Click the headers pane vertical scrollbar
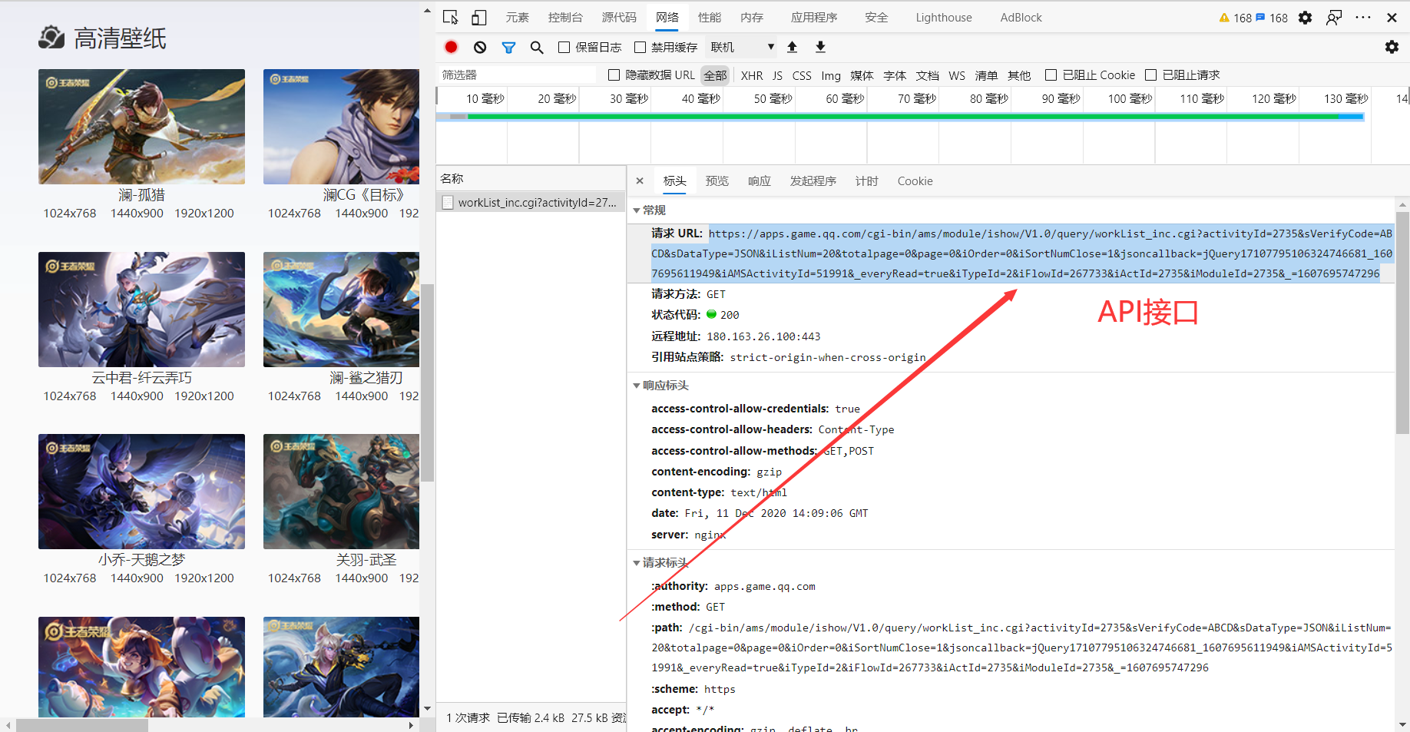Viewport: 1410px width, 732px height. tap(1402, 323)
